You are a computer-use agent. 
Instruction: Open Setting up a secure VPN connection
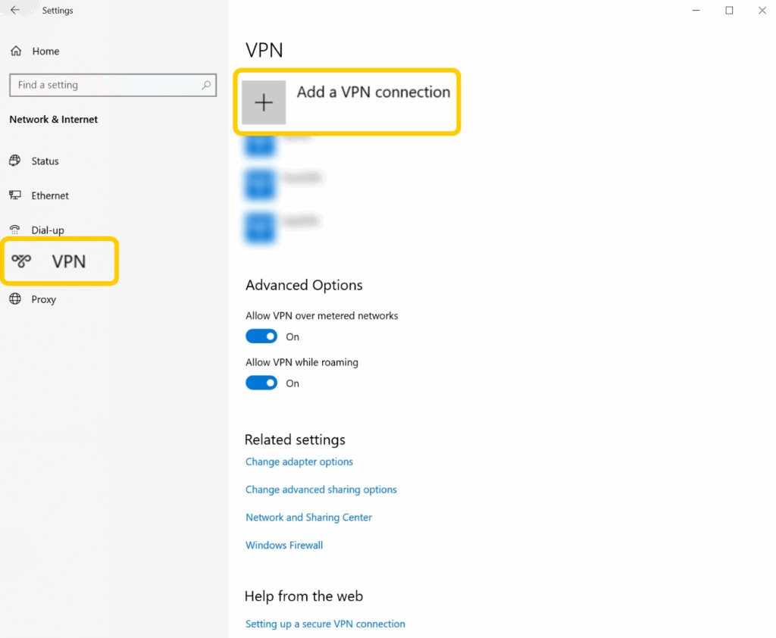tap(325, 624)
